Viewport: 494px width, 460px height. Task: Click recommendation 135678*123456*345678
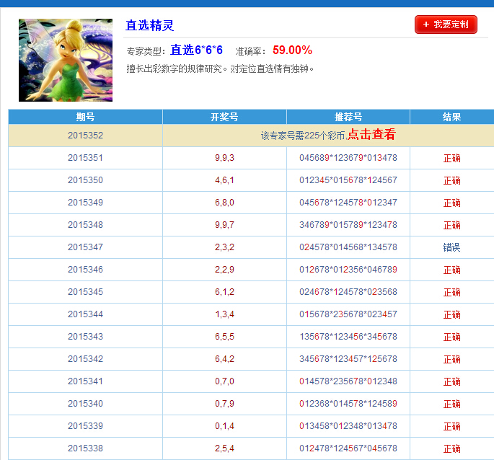pos(348,337)
